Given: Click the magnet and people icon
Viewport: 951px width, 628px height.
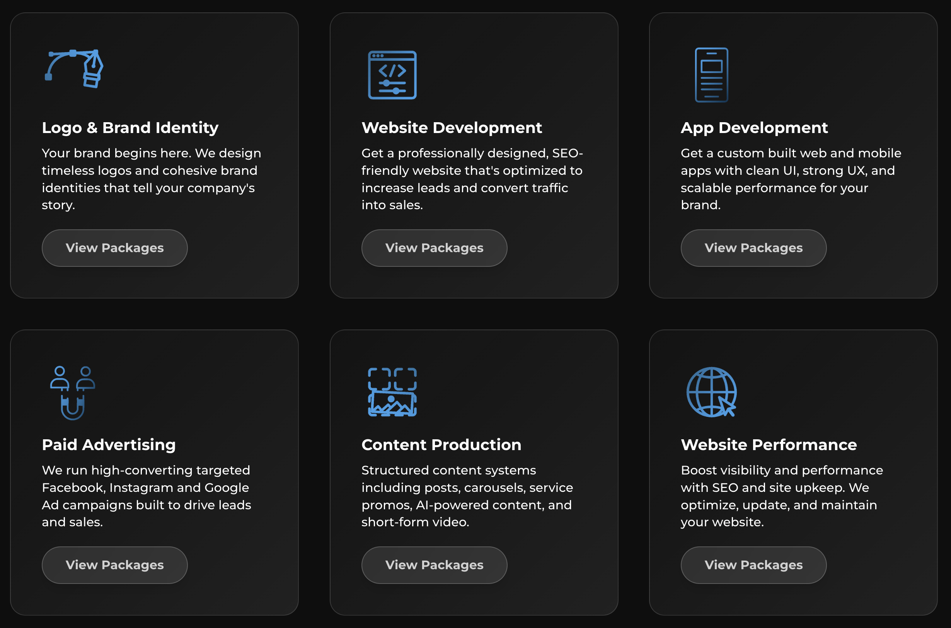Looking at the screenshot, I should tap(72, 393).
